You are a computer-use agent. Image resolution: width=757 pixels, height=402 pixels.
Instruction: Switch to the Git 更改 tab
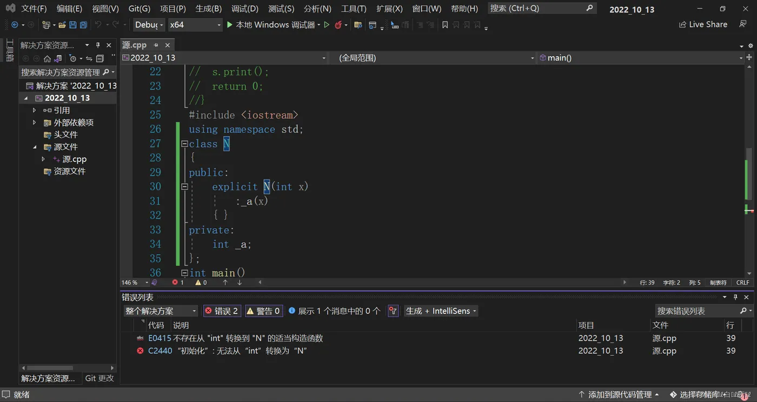coord(99,378)
